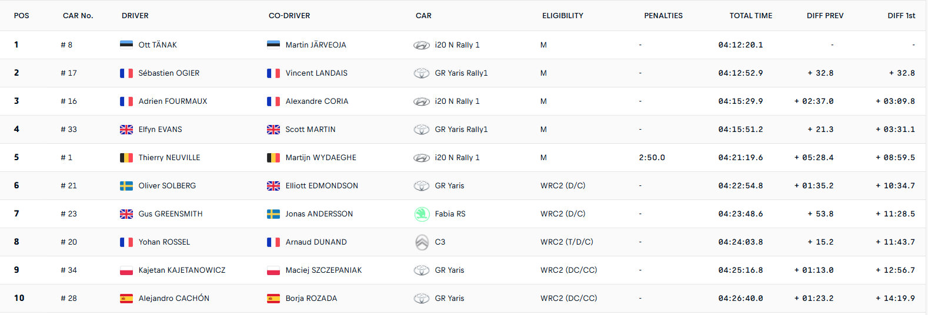The width and height of the screenshot is (928, 315).
Task: Click the Polish flag beside Kajetan KAJETANOWICZ
Action: click(126, 270)
